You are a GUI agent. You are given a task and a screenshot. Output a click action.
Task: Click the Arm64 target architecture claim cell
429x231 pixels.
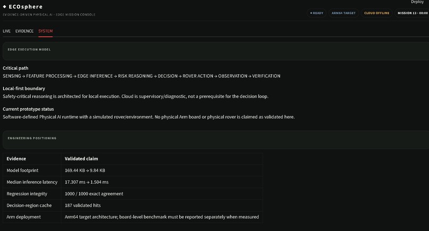162,217
